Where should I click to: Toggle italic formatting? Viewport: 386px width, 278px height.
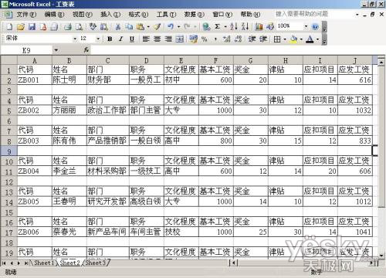coord(120,39)
